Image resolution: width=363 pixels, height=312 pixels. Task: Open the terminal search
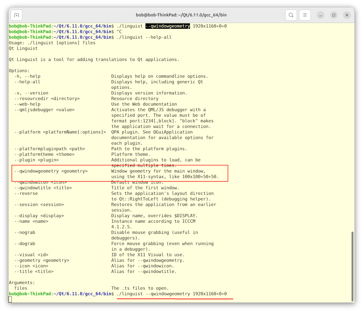[x=291, y=15]
